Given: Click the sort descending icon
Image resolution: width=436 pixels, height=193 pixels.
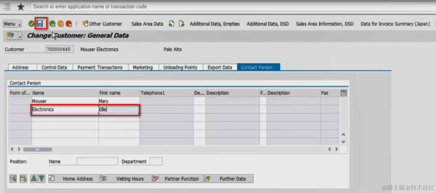Looking at the screenshot, I should (42, 179).
